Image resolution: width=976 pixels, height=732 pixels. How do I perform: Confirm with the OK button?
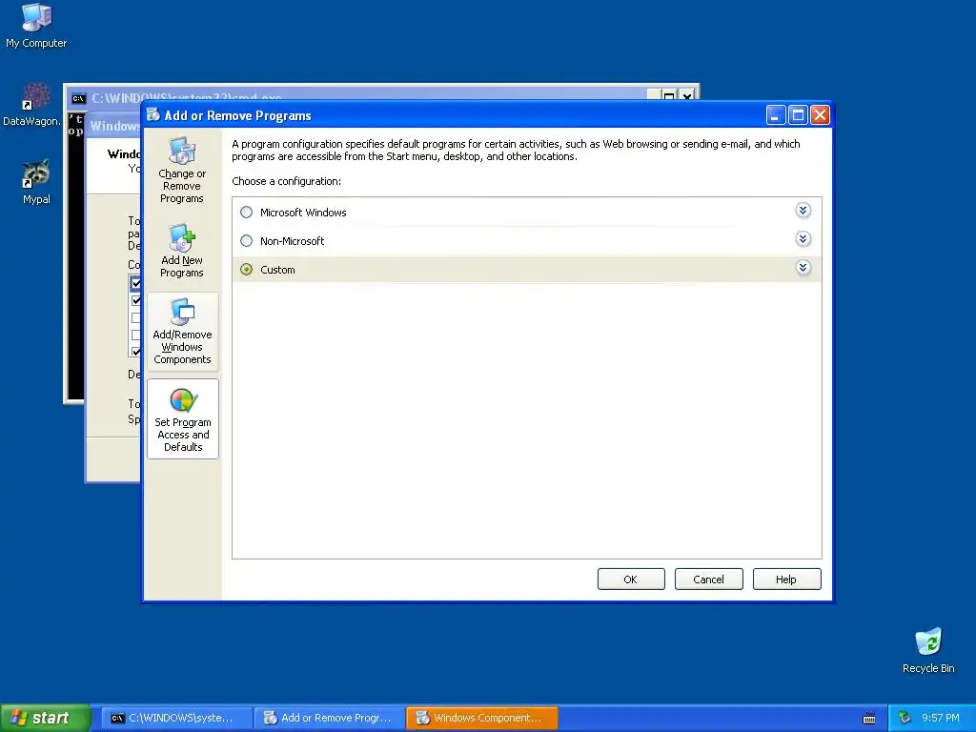click(x=631, y=579)
